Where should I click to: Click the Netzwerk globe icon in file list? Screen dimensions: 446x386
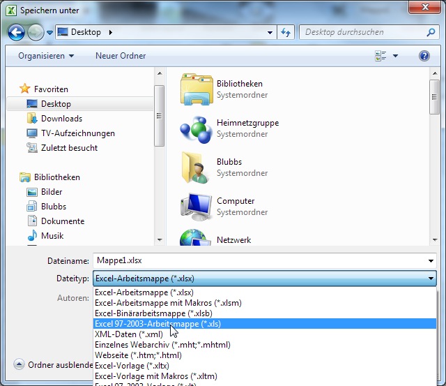(x=195, y=237)
